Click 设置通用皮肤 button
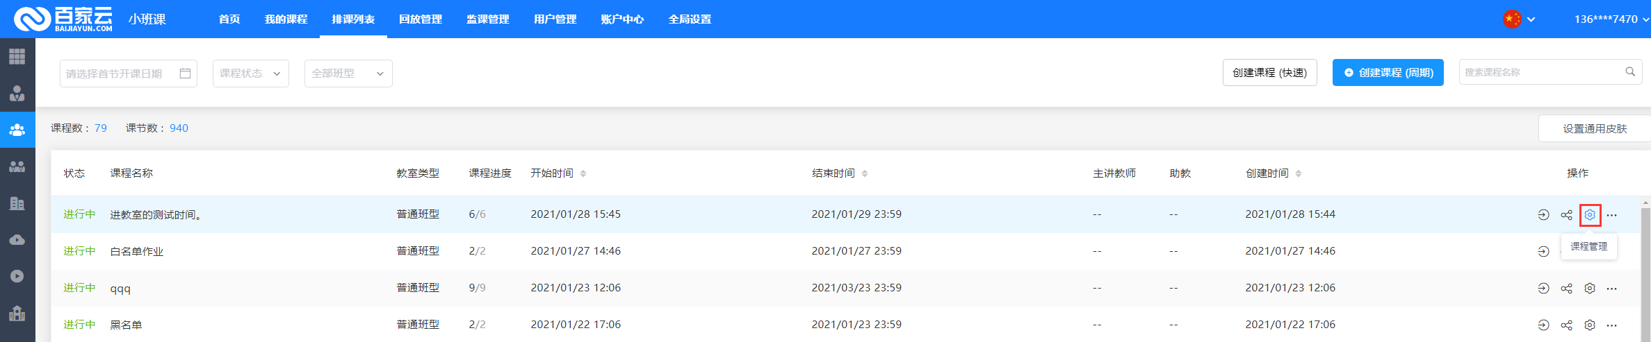 point(1595,128)
